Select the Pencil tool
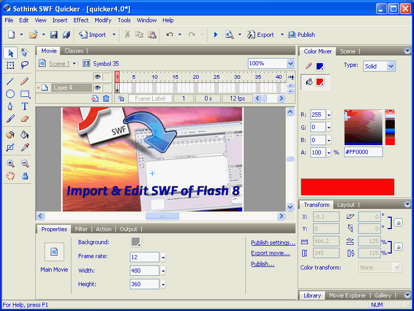Screen dimensions: 414x311 click(24, 81)
